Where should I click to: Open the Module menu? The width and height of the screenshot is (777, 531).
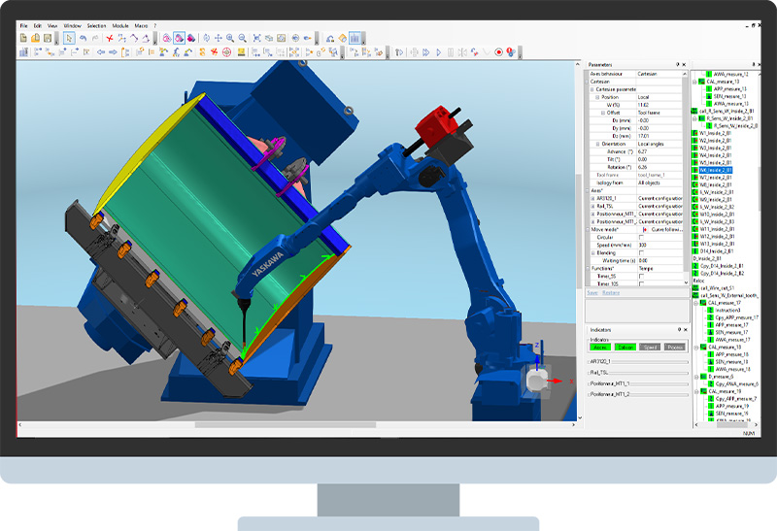pos(120,24)
